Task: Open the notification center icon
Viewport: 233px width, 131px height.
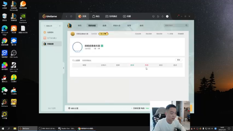Action: (x=229, y=128)
